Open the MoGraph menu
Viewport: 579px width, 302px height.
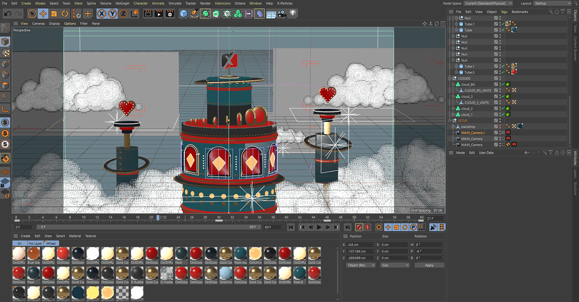coord(122,3)
